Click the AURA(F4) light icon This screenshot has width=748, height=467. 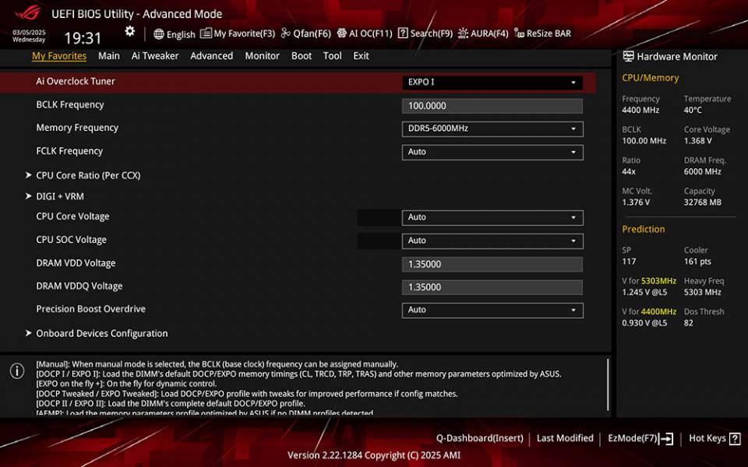point(463,33)
